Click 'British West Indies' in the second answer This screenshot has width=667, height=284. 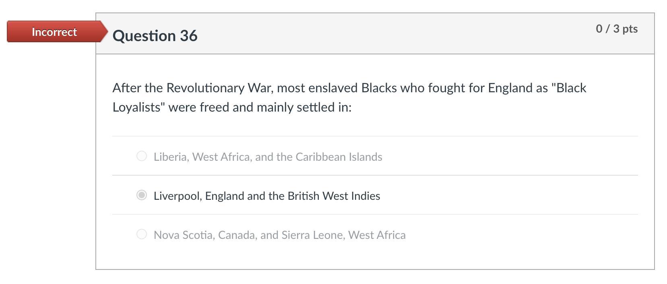(x=334, y=196)
